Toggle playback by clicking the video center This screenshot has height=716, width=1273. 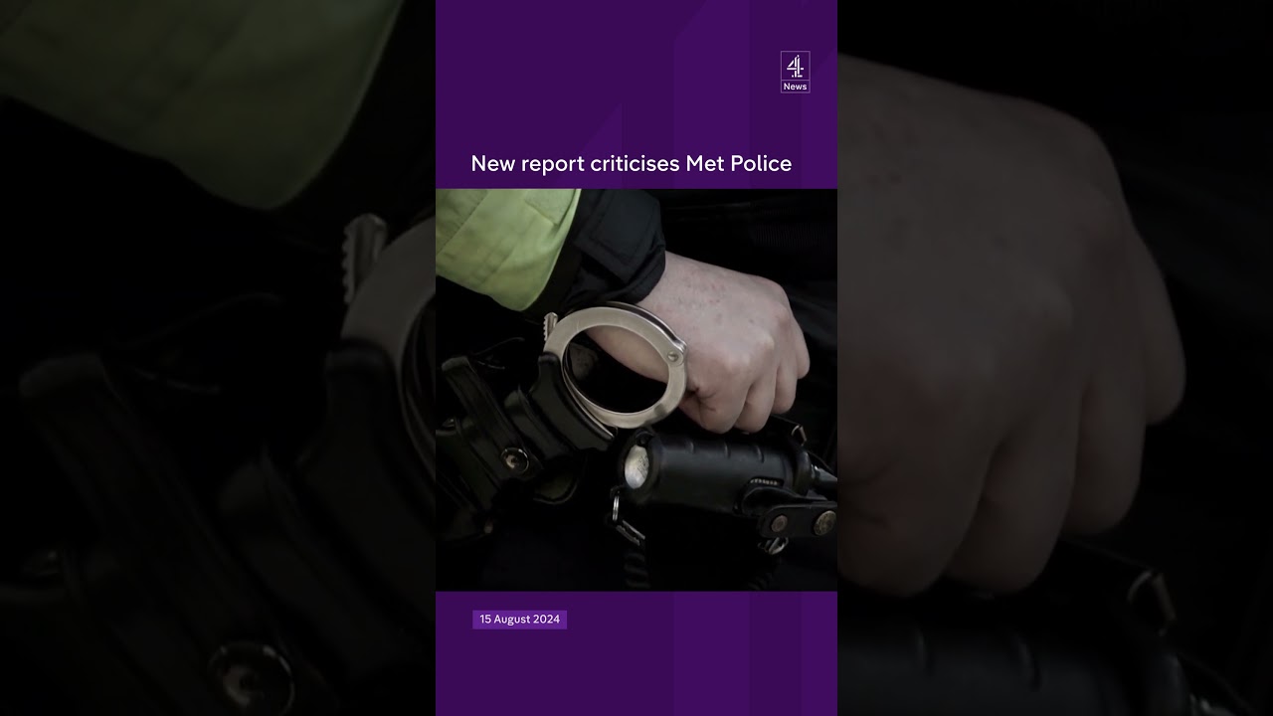click(x=636, y=388)
